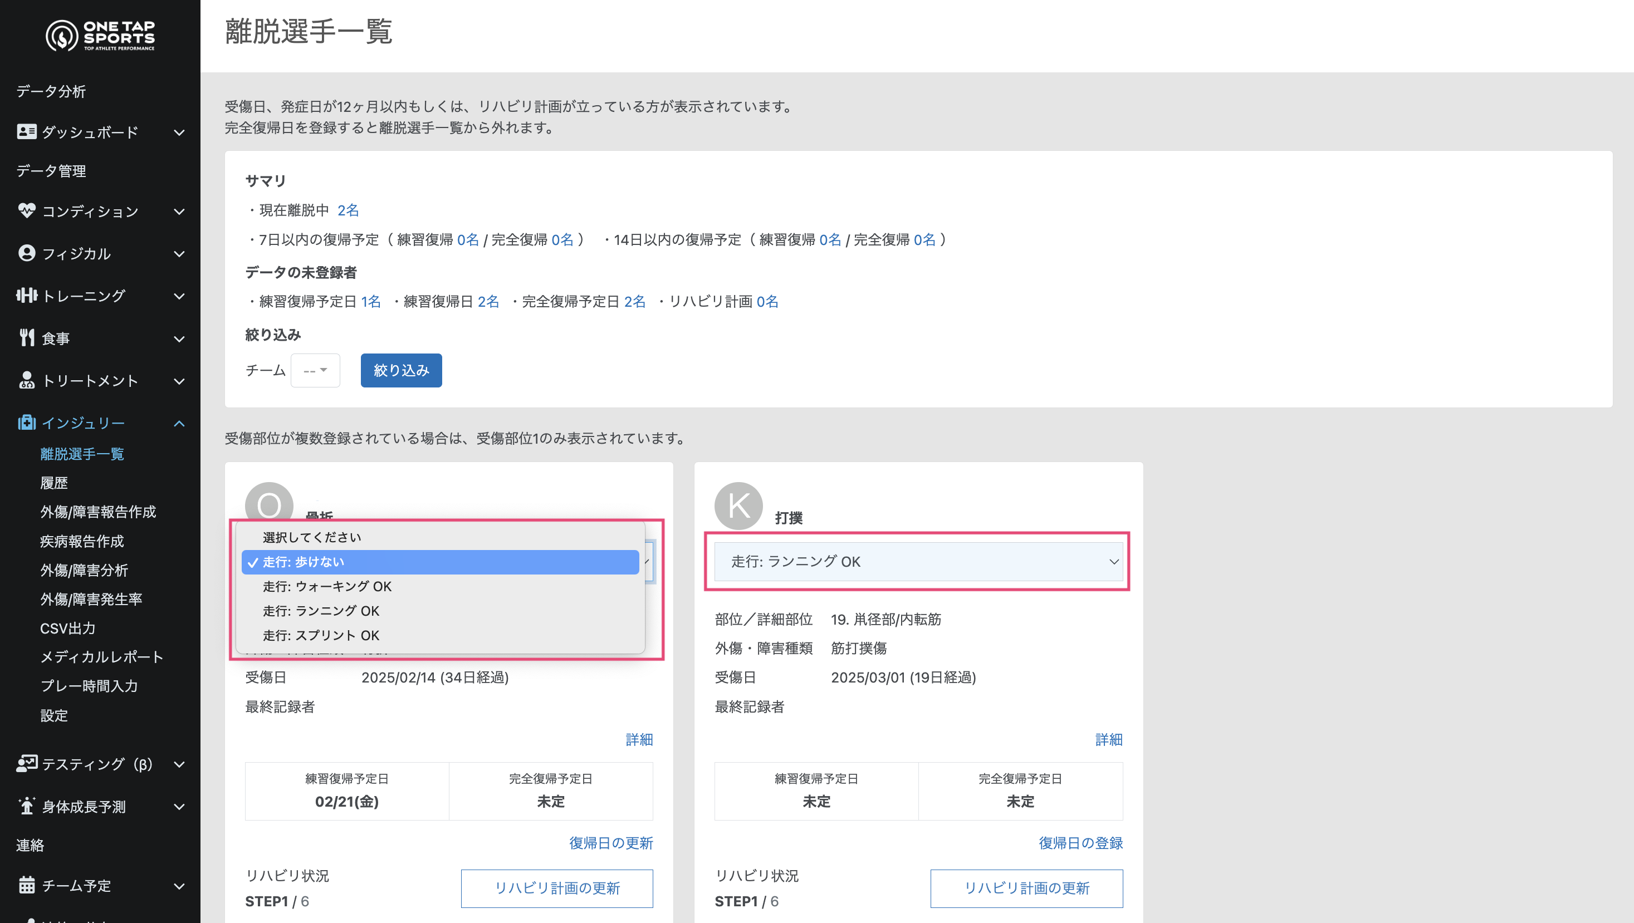This screenshot has width=1634, height=923.
Task: Open インジュリー 設定 in sidebar
Action: 54,715
